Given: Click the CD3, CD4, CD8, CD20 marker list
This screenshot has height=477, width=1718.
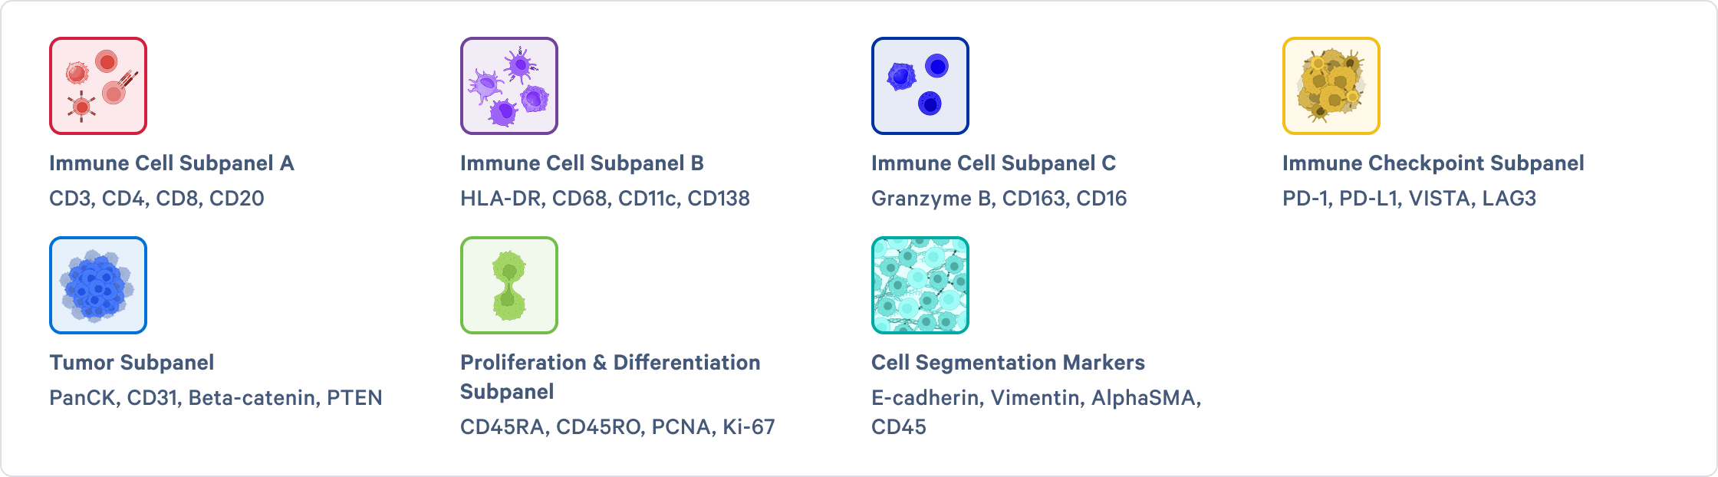Looking at the screenshot, I should tap(156, 199).
